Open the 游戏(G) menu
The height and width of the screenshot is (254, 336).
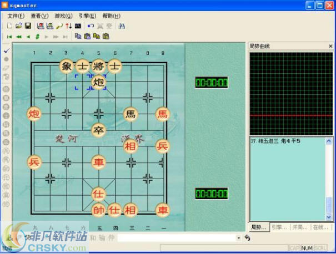click(x=64, y=16)
